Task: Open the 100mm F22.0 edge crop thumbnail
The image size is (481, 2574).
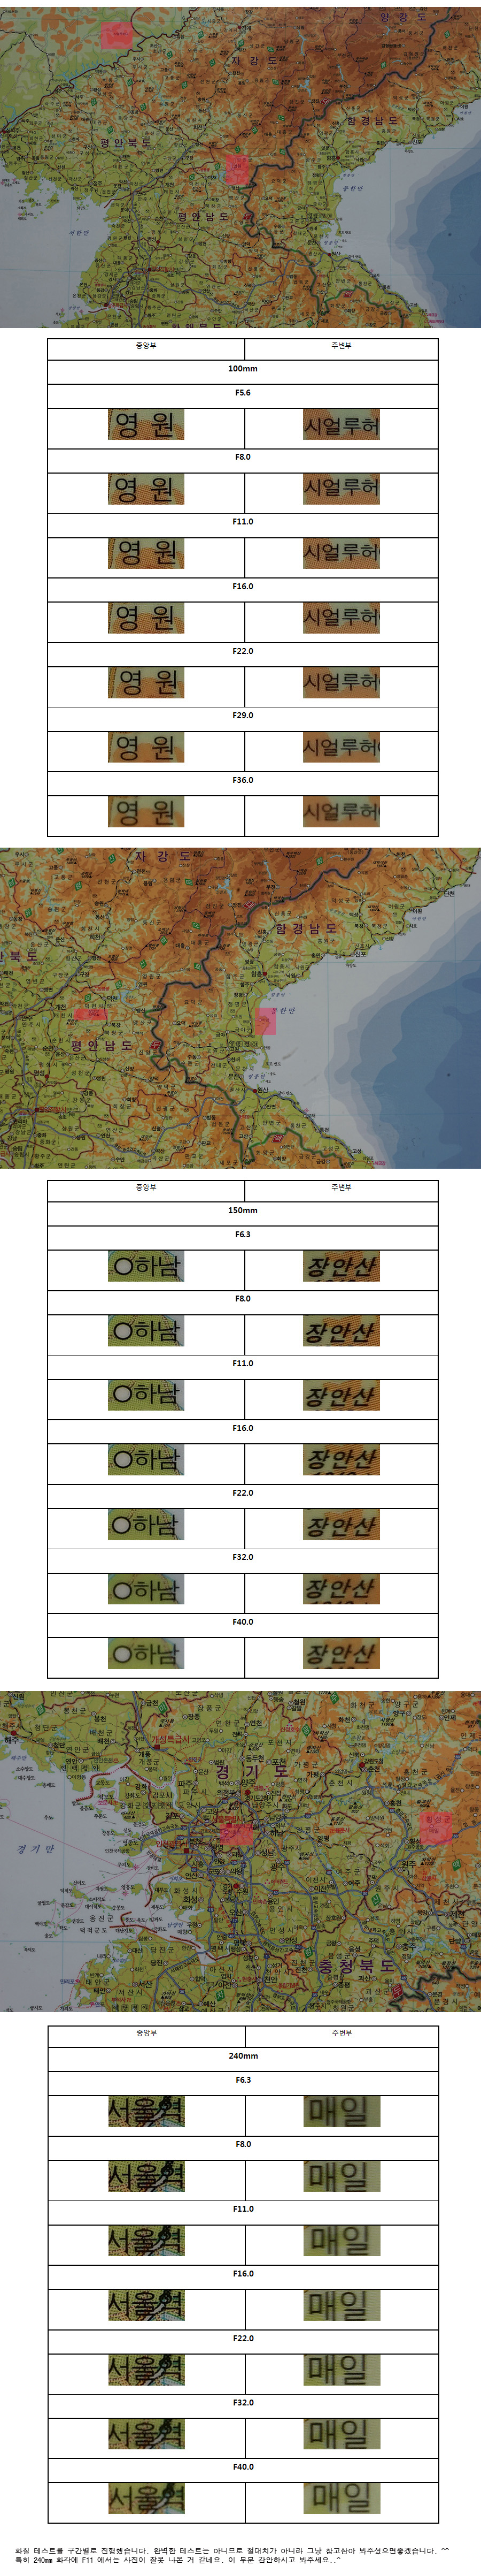Action: 342,682
